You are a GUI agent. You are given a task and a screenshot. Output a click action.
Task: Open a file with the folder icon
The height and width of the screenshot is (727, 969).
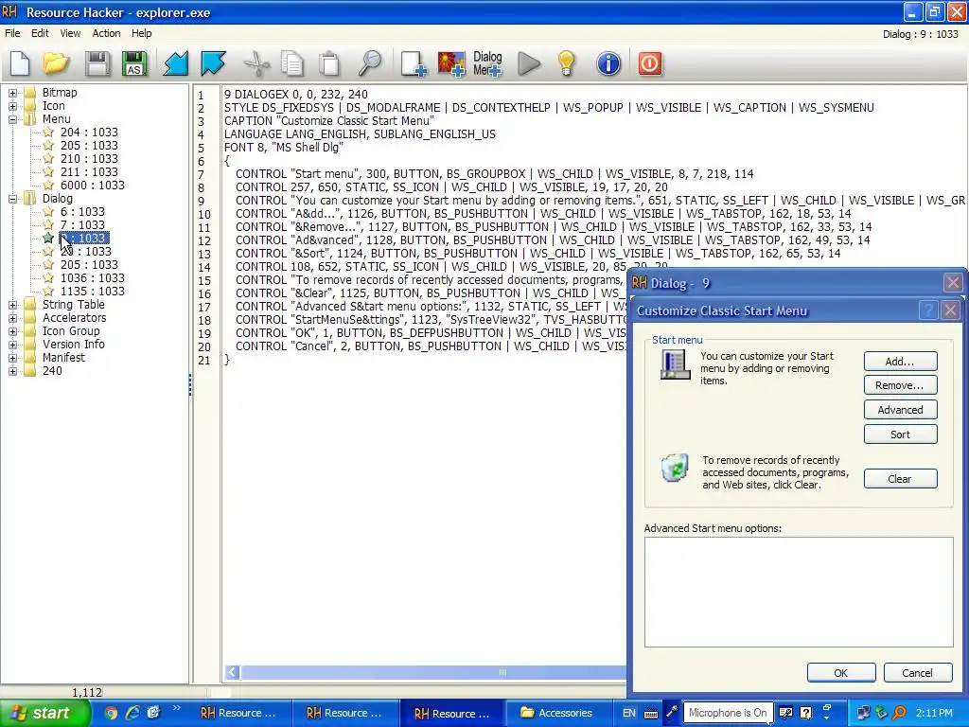click(x=56, y=63)
